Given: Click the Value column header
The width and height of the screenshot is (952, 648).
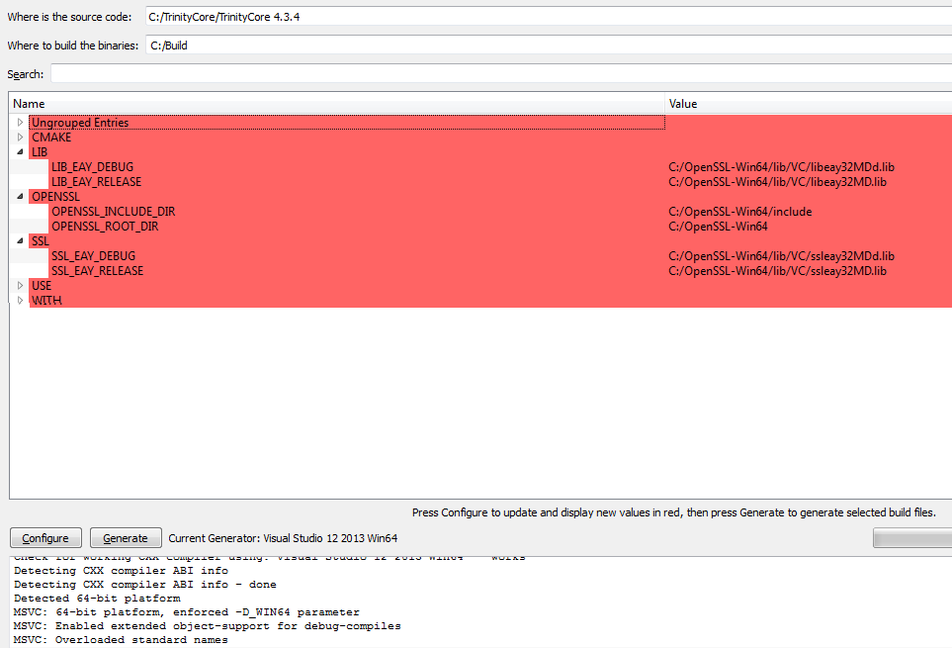Looking at the screenshot, I should click(806, 104).
